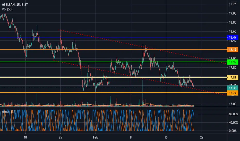The image size is (240, 141).
Task: Click the yellow 17.58 price label
Action: coord(233,78)
